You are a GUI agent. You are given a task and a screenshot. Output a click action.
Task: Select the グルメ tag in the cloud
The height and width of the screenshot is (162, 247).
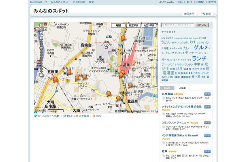[x=201, y=47]
